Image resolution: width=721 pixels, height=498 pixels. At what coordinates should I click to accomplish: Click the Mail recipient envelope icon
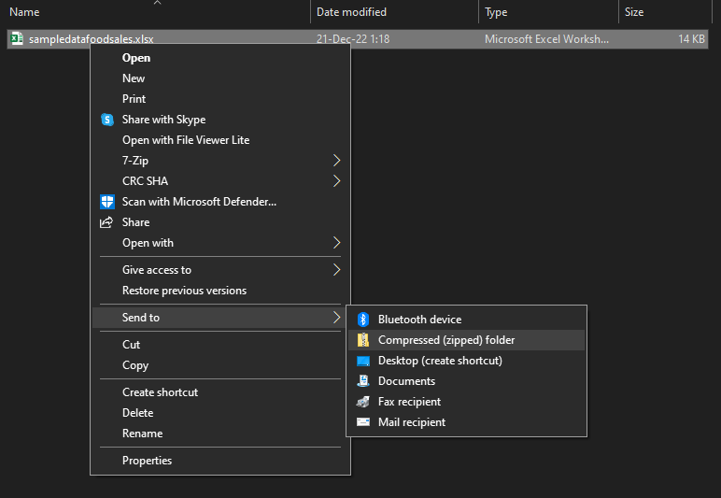[363, 422]
